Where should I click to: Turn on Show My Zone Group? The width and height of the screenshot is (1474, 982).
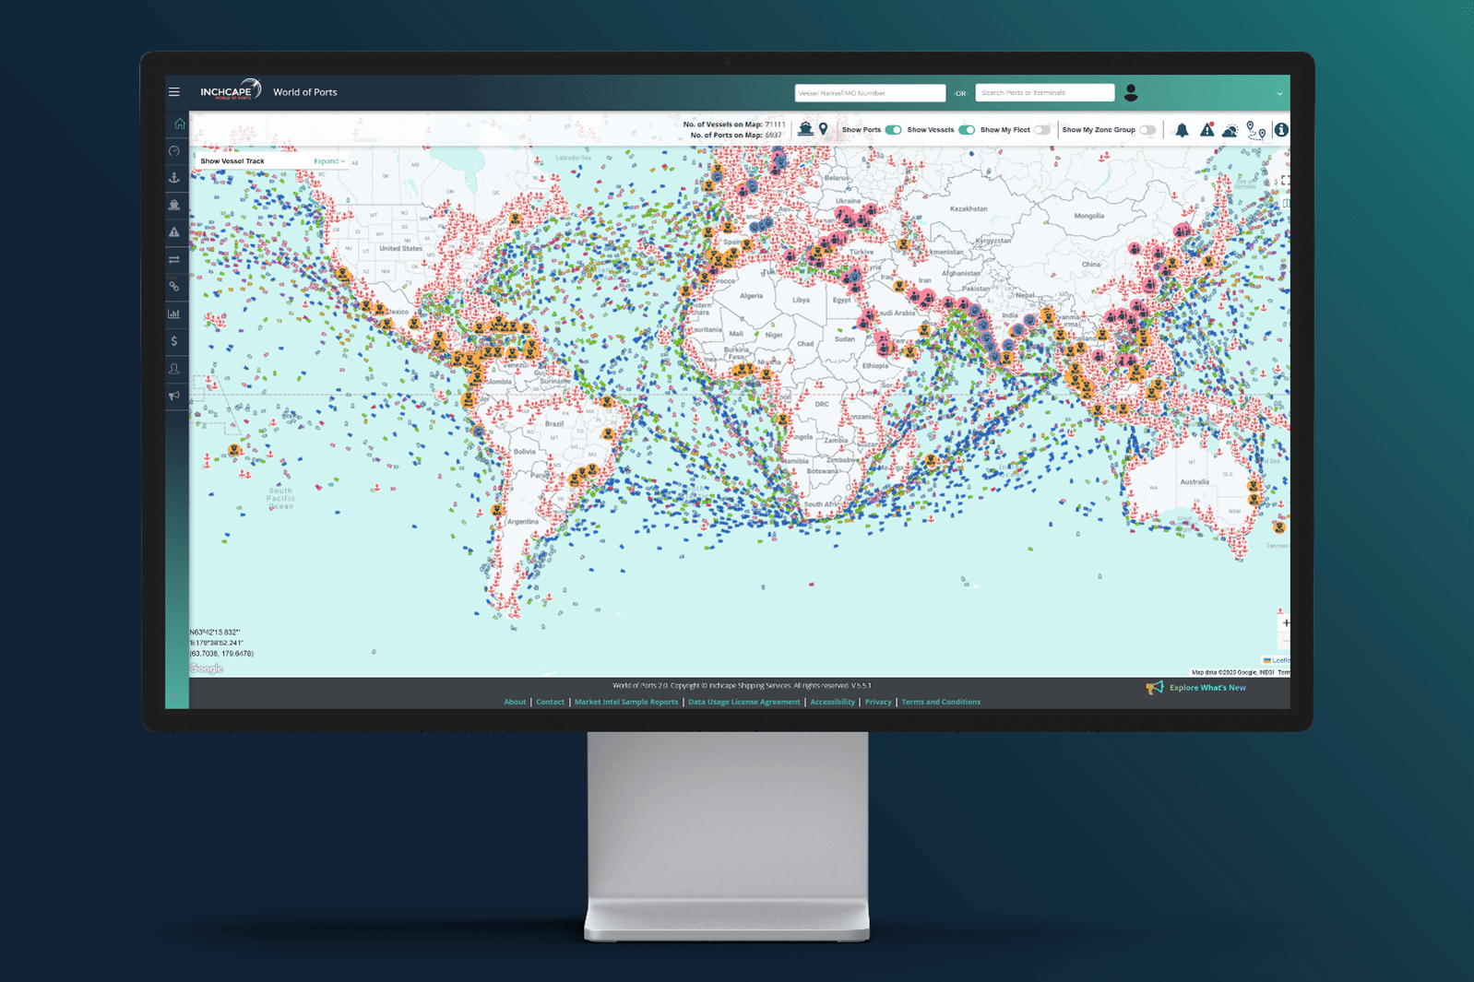click(x=1147, y=130)
